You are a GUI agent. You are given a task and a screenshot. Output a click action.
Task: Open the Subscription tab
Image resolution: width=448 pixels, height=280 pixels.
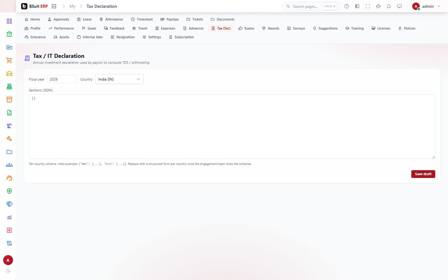181,37
